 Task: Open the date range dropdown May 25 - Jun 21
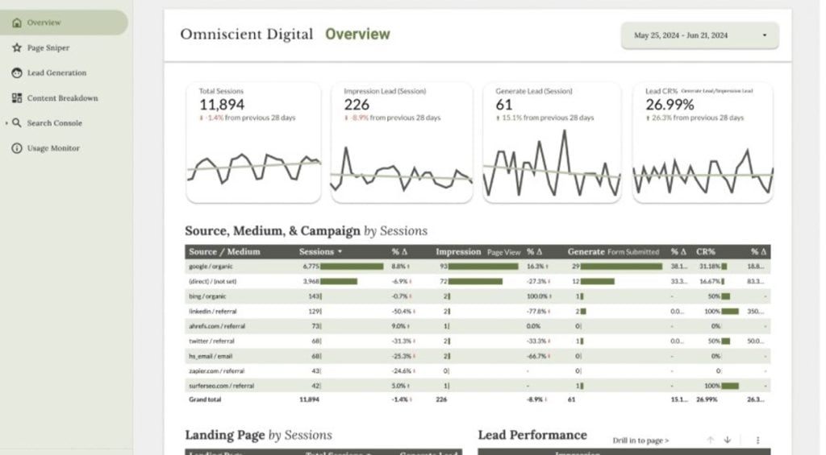(x=699, y=35)
